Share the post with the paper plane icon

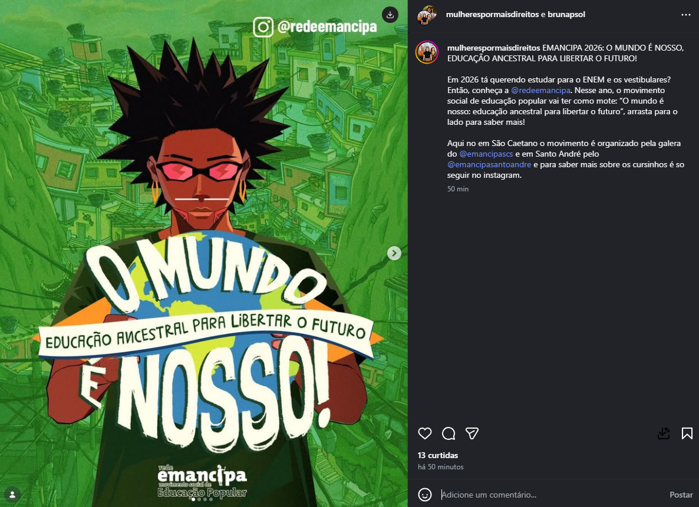tap(472, 433)
